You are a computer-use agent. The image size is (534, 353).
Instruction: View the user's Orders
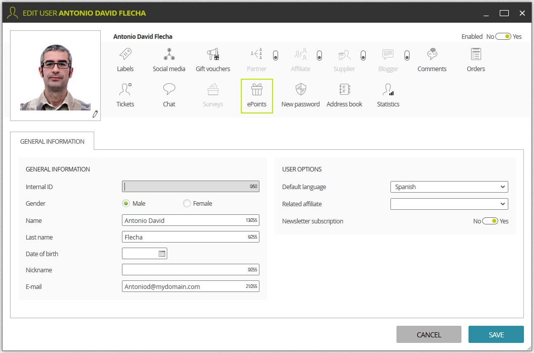[475, 59]
